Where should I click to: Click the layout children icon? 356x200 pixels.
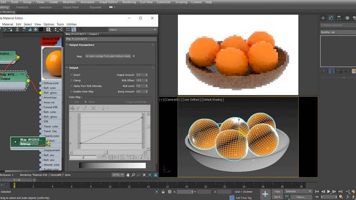pyautogui.click(x=61, y=29)
